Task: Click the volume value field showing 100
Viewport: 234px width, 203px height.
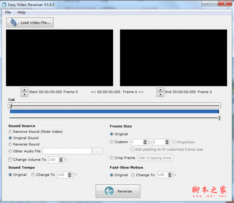Action: point(54,160)
